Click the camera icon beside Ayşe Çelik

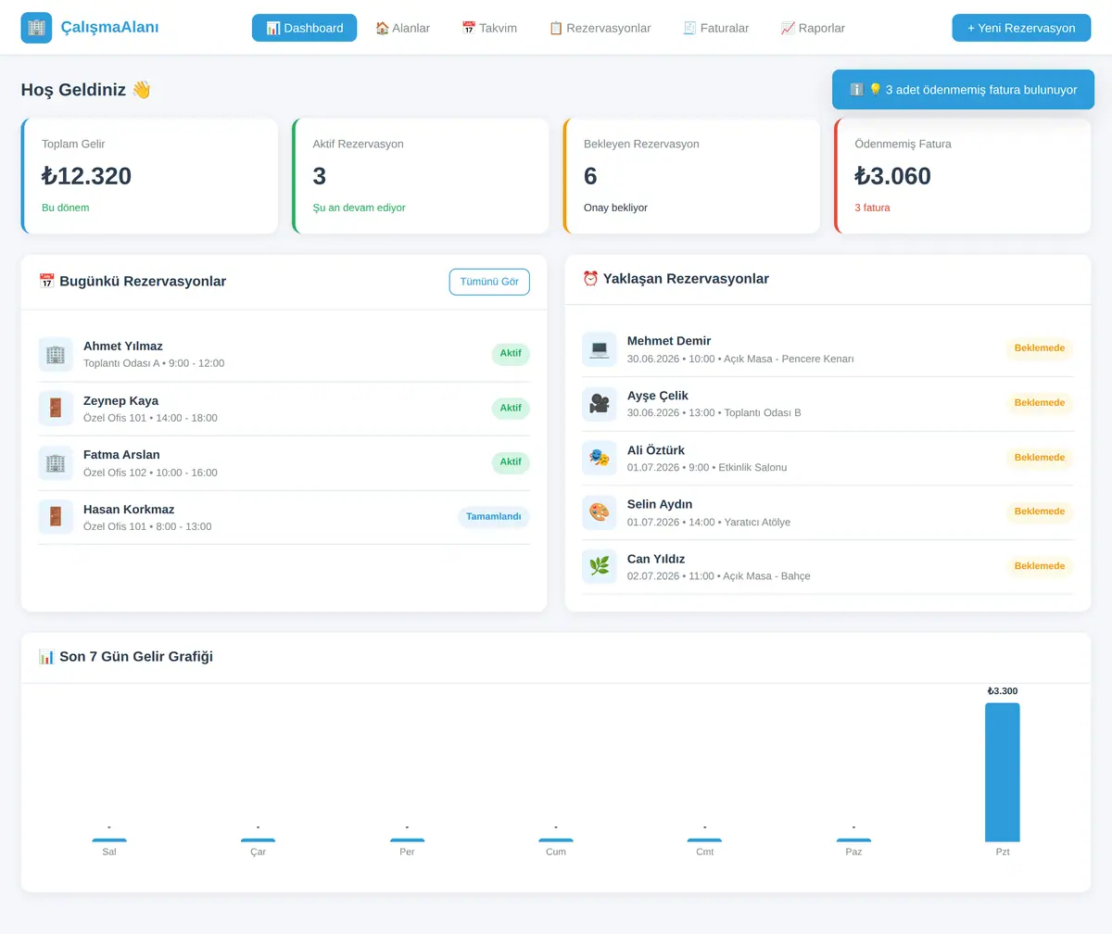click(600, 404)
